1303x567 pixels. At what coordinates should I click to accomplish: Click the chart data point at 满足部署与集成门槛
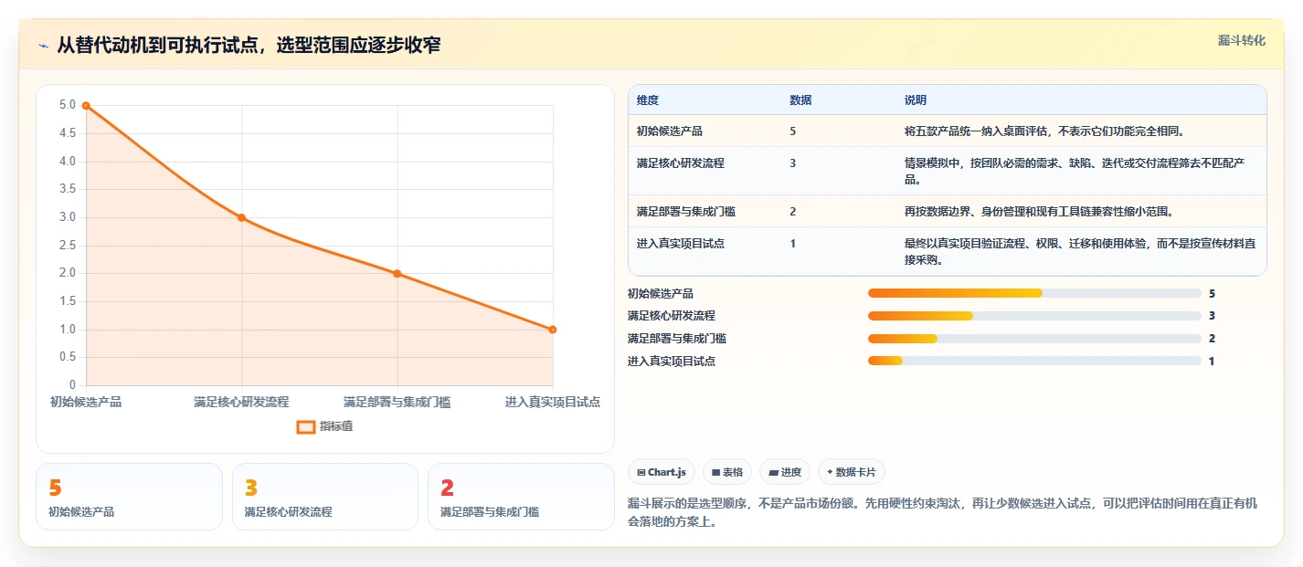(x=397, y=273)
